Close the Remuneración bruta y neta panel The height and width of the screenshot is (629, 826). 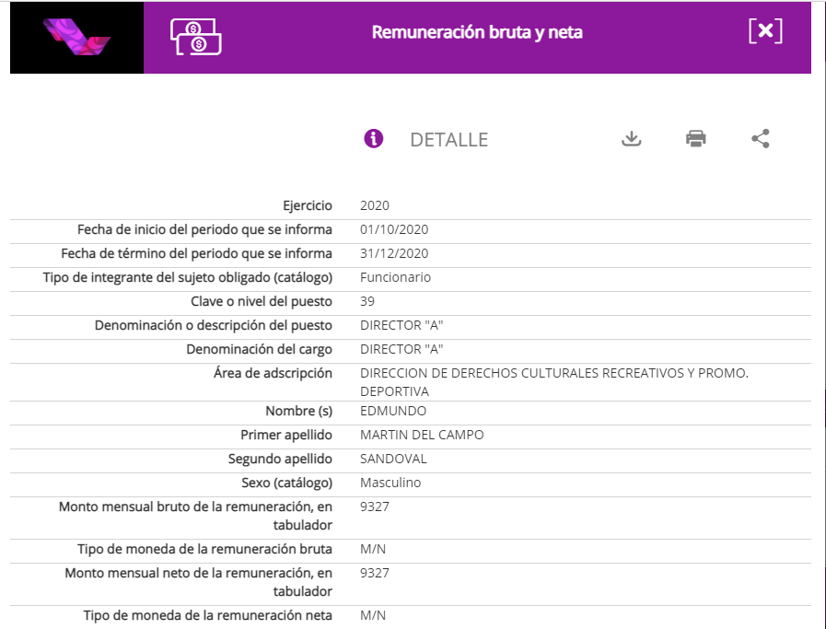point(765,31)
